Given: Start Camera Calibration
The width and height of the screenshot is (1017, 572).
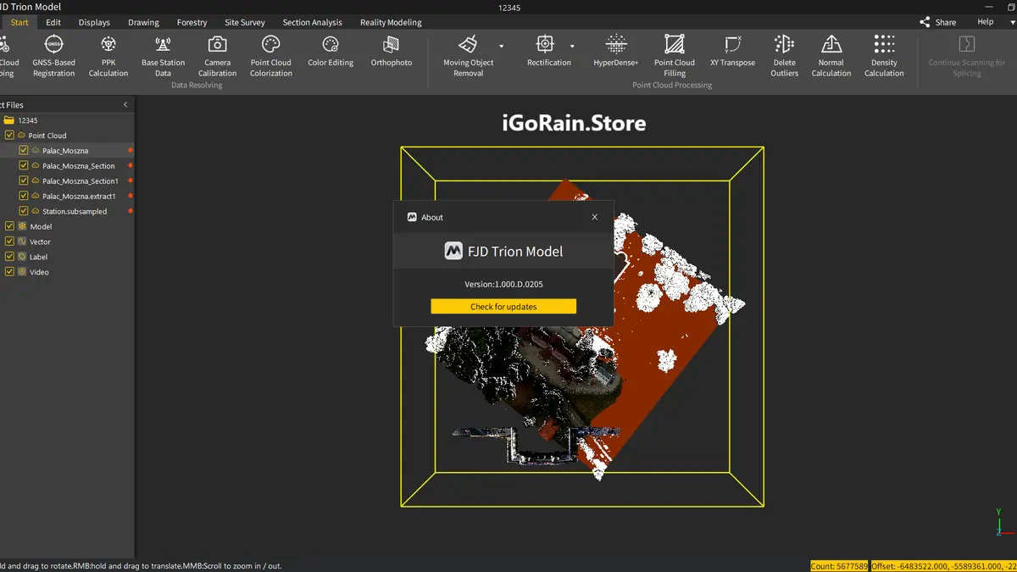Looking at the screenshot, I should pos(217,56).
